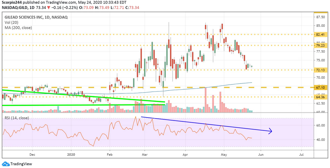
Task: Select the 72.13 price level label
Action: coord(320,70)
